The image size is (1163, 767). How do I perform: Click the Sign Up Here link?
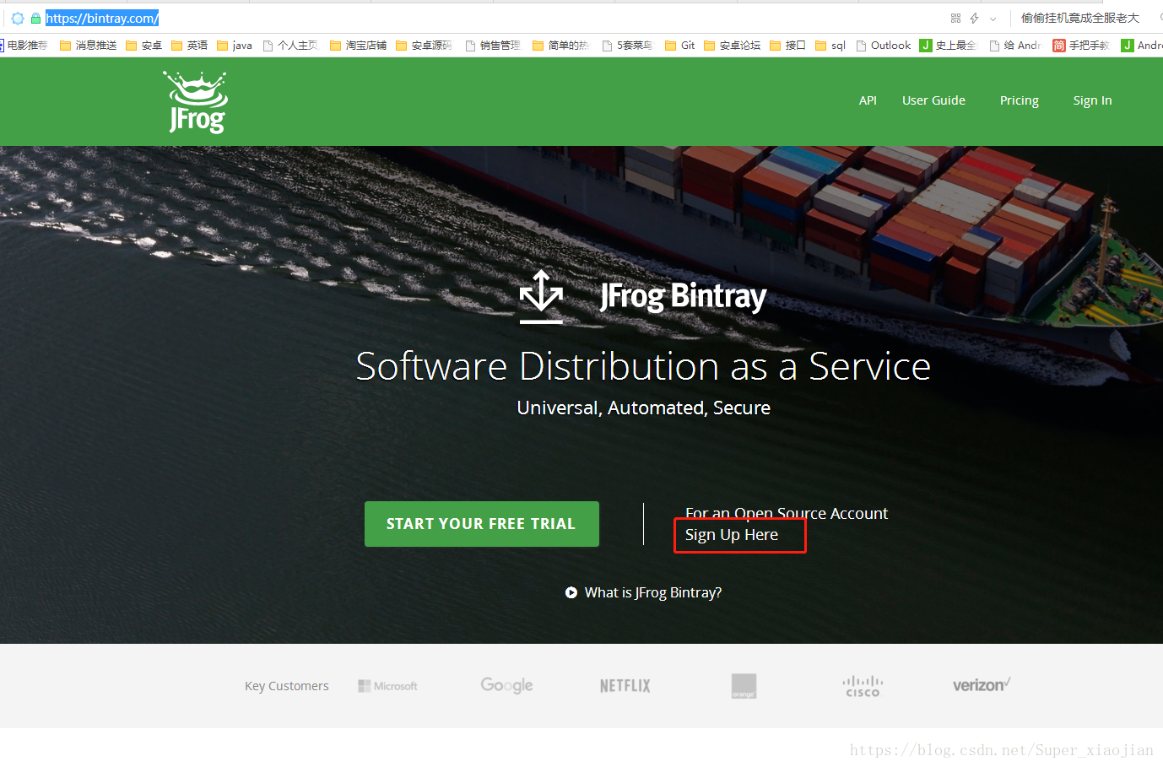pyautogui.click(x=732, y=535)
